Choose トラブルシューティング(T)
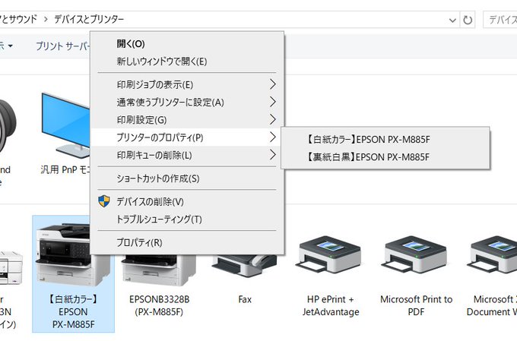517x341 pixels. point(187,219)
